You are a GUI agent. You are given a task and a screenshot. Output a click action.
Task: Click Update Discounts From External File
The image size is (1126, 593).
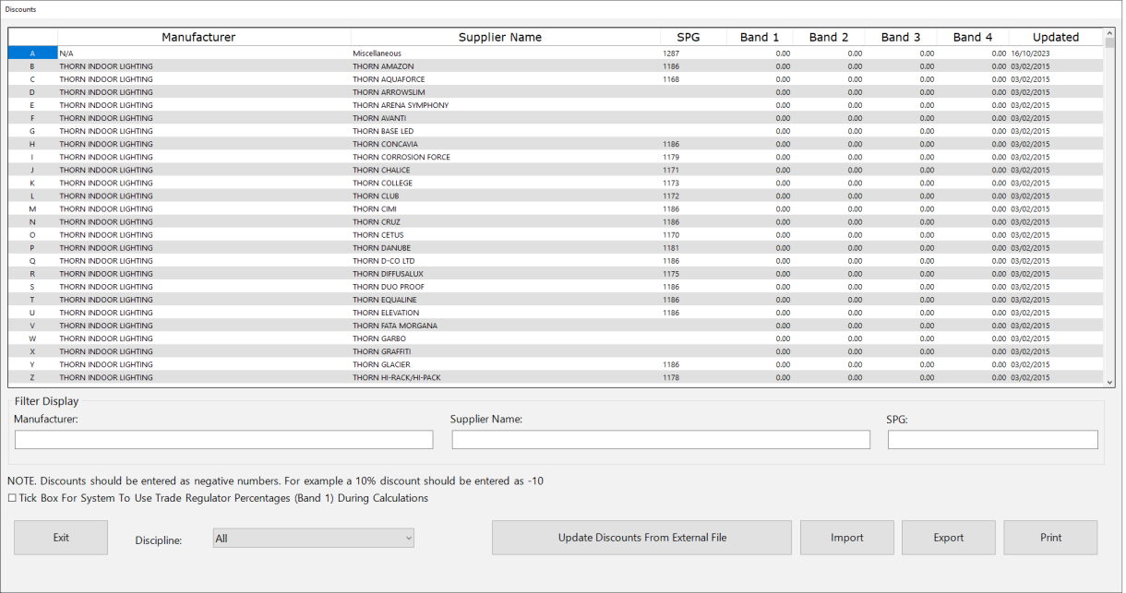pos(641,537)
